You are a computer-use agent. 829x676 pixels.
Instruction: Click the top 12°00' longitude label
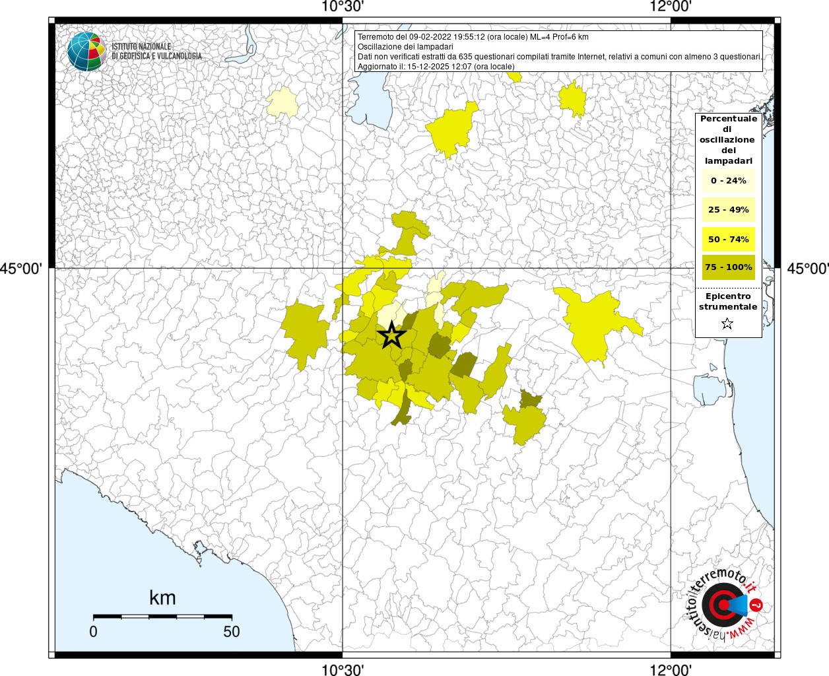click(x=671, y=7)
